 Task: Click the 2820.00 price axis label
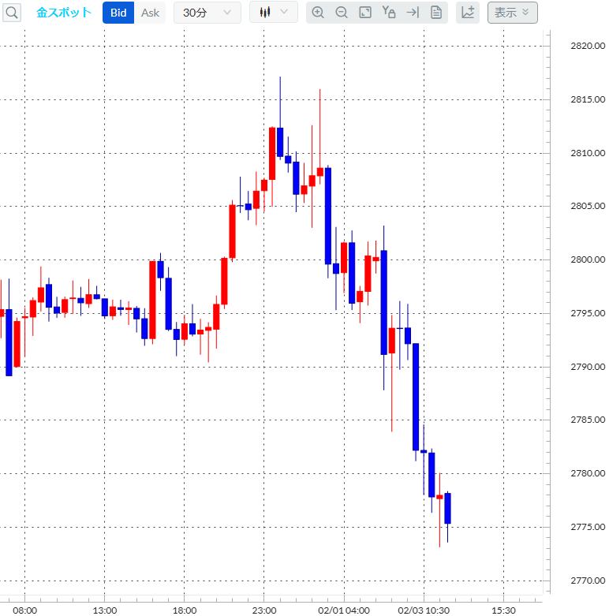(588, 46)
